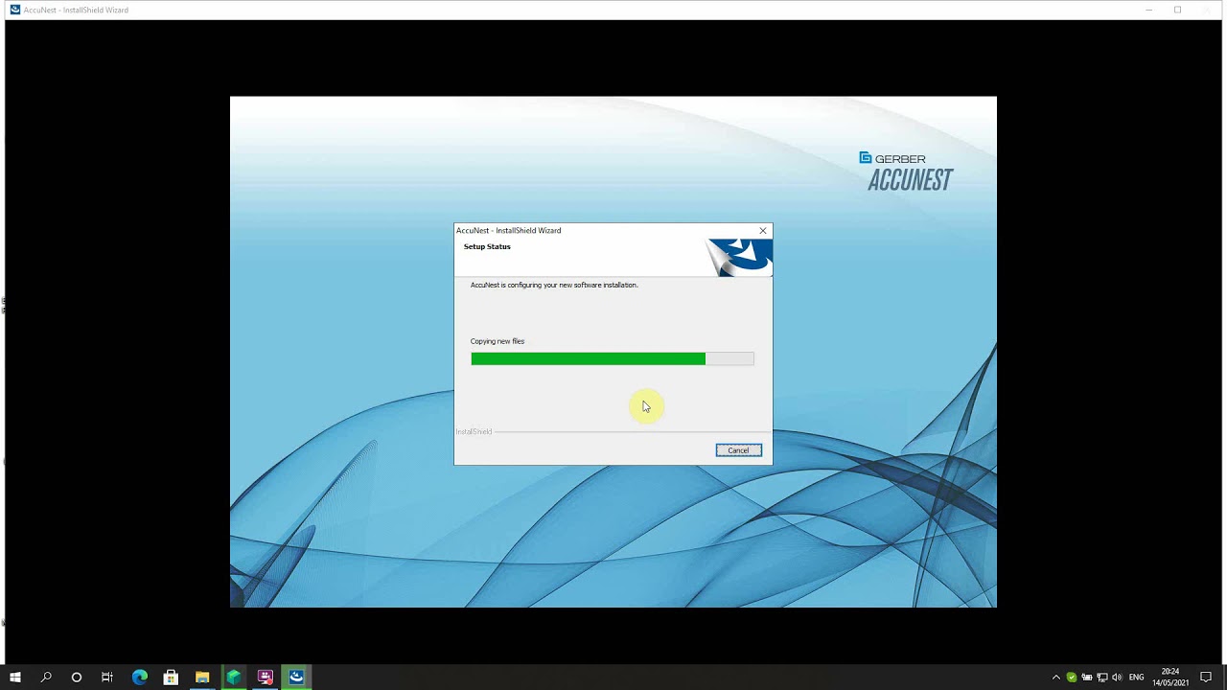
Task: Click the 'Copying new files' status text
Action: (x=498, y=341)
